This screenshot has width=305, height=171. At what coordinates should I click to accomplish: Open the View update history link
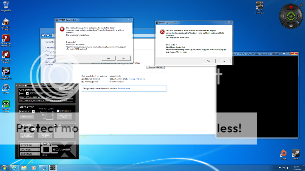pos(137,79)
